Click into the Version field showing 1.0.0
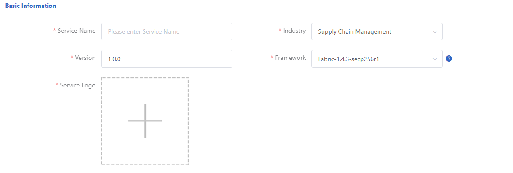Screen dimensions: 513x173 (x=166, y=59)
